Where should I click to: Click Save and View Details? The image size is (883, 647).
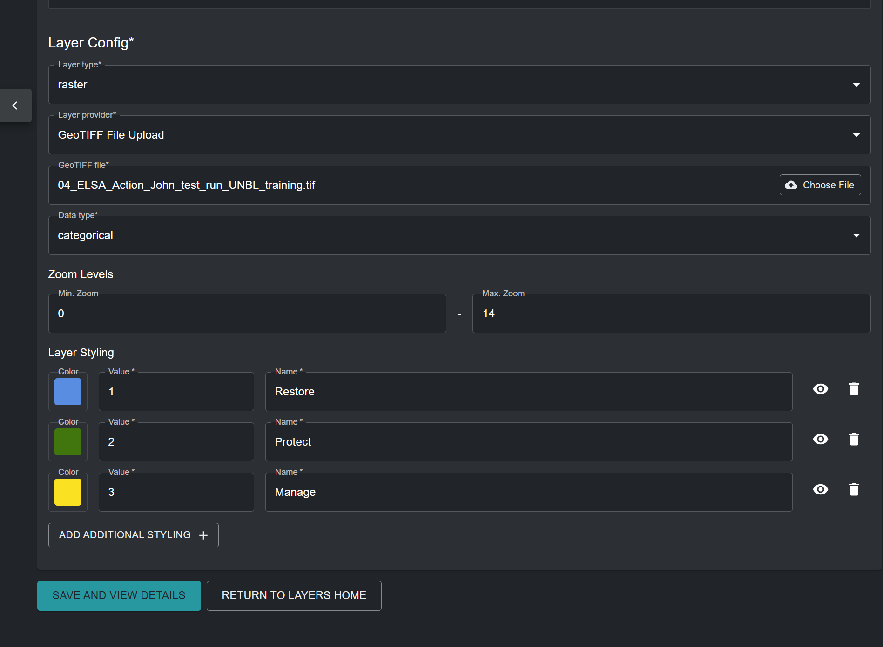click(x=119, y=595)
